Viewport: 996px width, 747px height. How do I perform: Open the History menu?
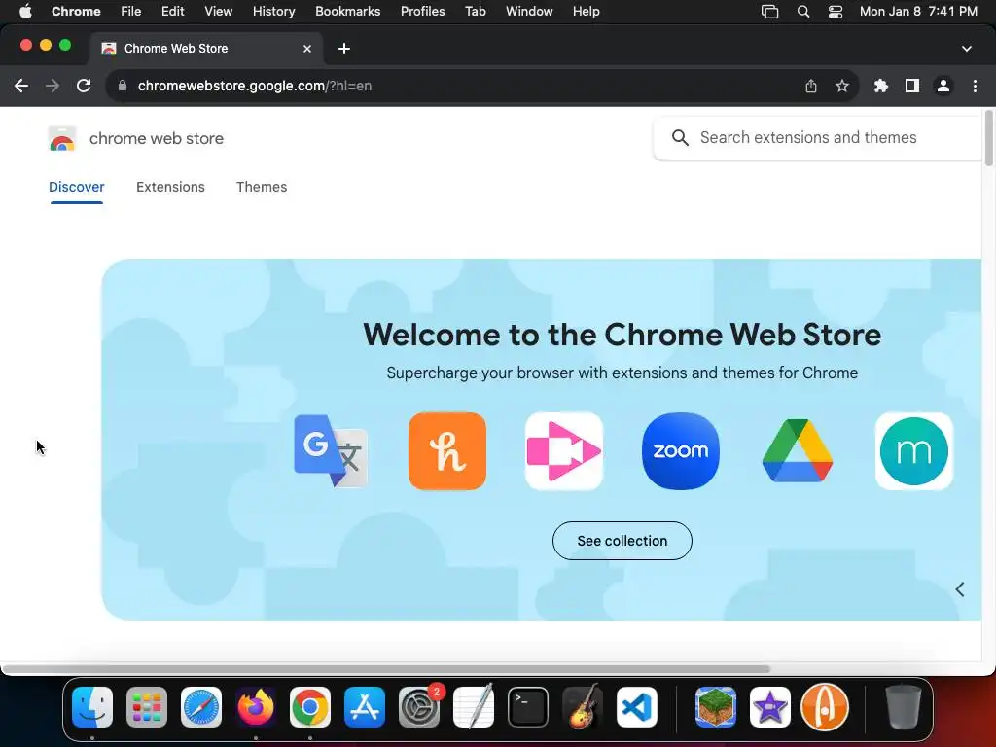(273, 12)
